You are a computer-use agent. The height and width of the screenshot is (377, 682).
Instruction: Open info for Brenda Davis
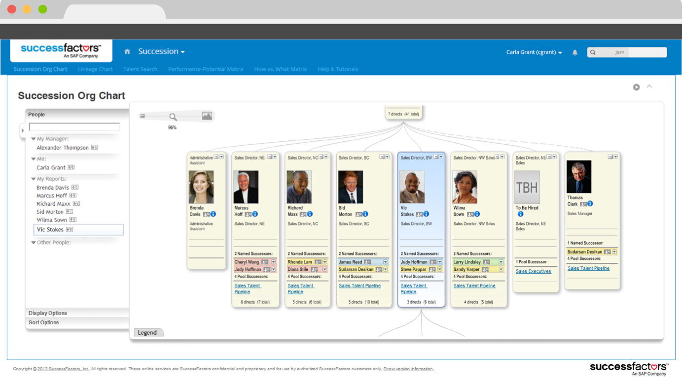(214, 214)
